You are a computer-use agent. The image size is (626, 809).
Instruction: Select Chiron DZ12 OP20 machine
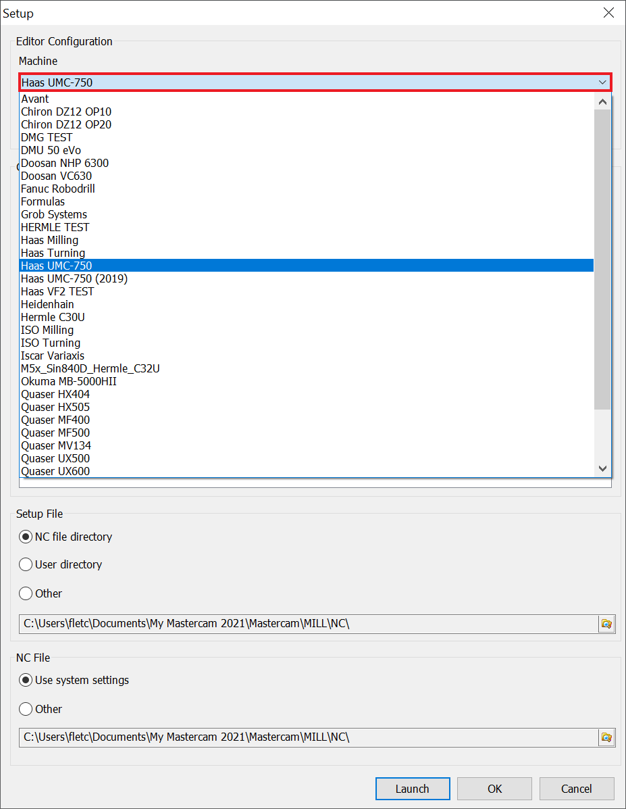(307, 125)
